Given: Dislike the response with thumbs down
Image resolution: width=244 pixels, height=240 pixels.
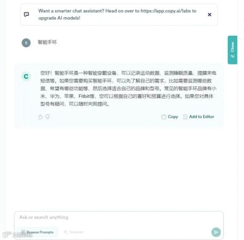Looking at the screenshot, I should click(48, 117).
